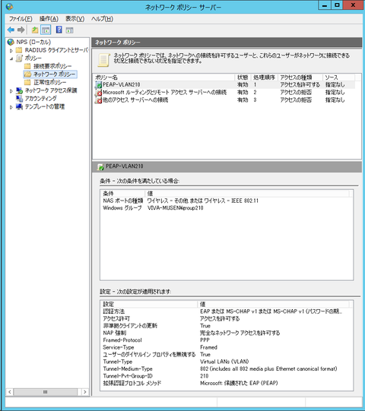Sort by 処理順序 column header

point(264,77)
